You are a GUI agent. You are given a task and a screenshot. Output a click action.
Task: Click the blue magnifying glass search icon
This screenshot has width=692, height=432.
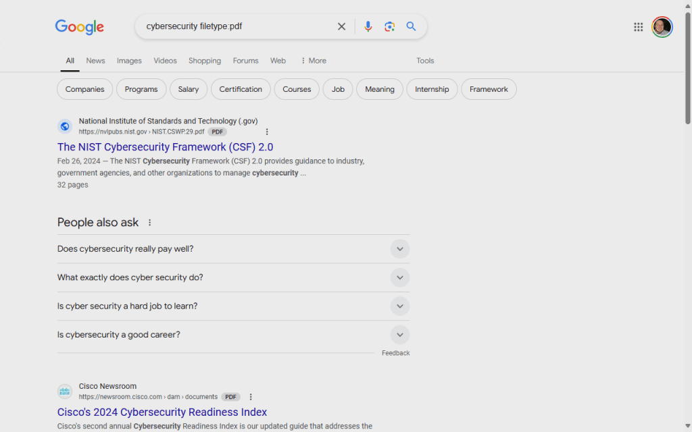(411, 26)
